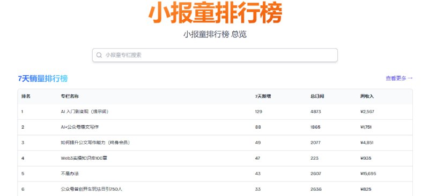Image resolution: width=429 pixels, height=196 pixels.
Task: Click the 周收入 column header
Action: [x=367, y=96]
